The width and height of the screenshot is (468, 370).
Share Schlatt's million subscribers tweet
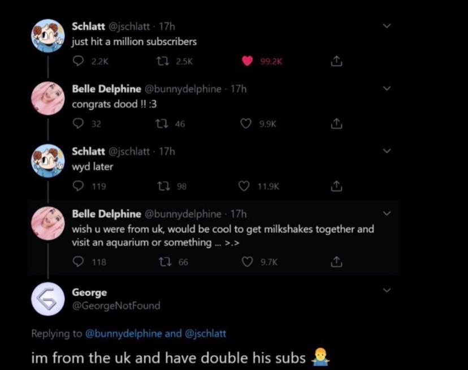tap(336, 61)
